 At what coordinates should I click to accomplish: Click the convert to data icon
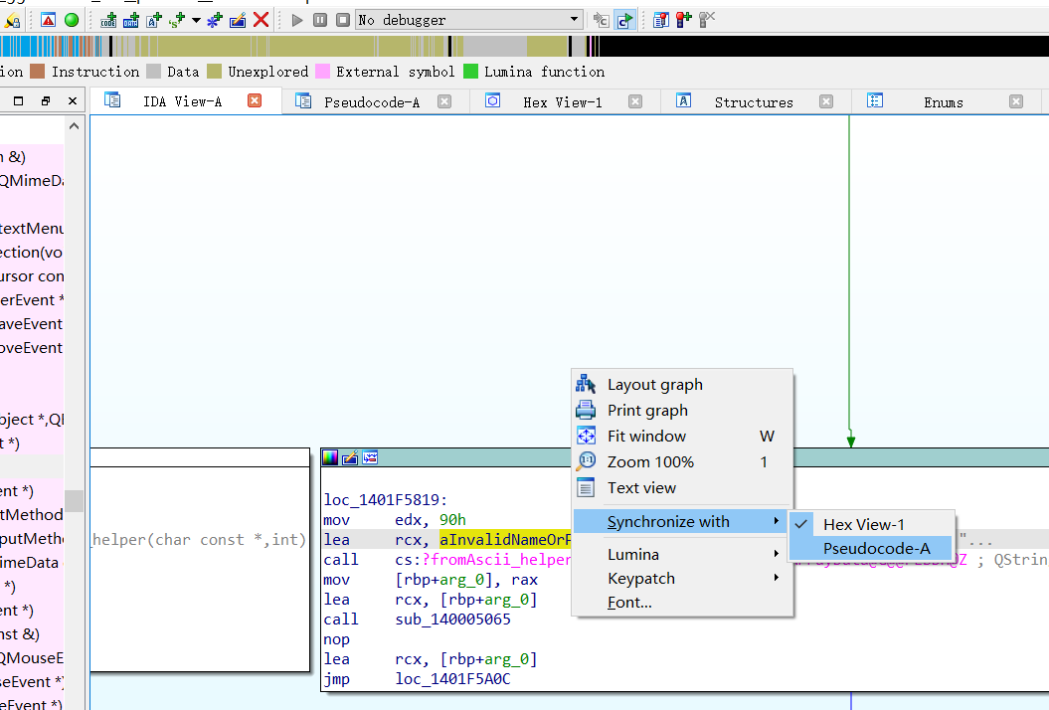131,20
